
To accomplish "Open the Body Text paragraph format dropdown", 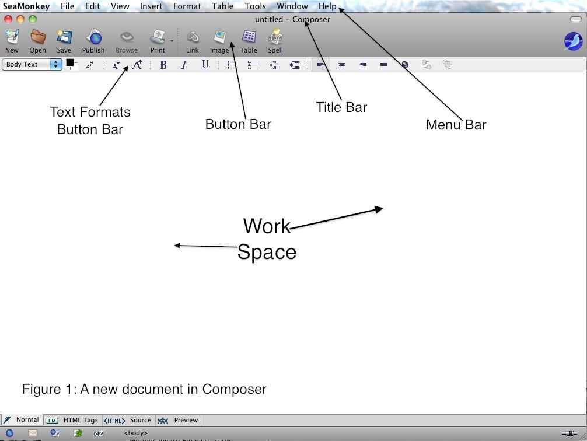I will point(32,64).
